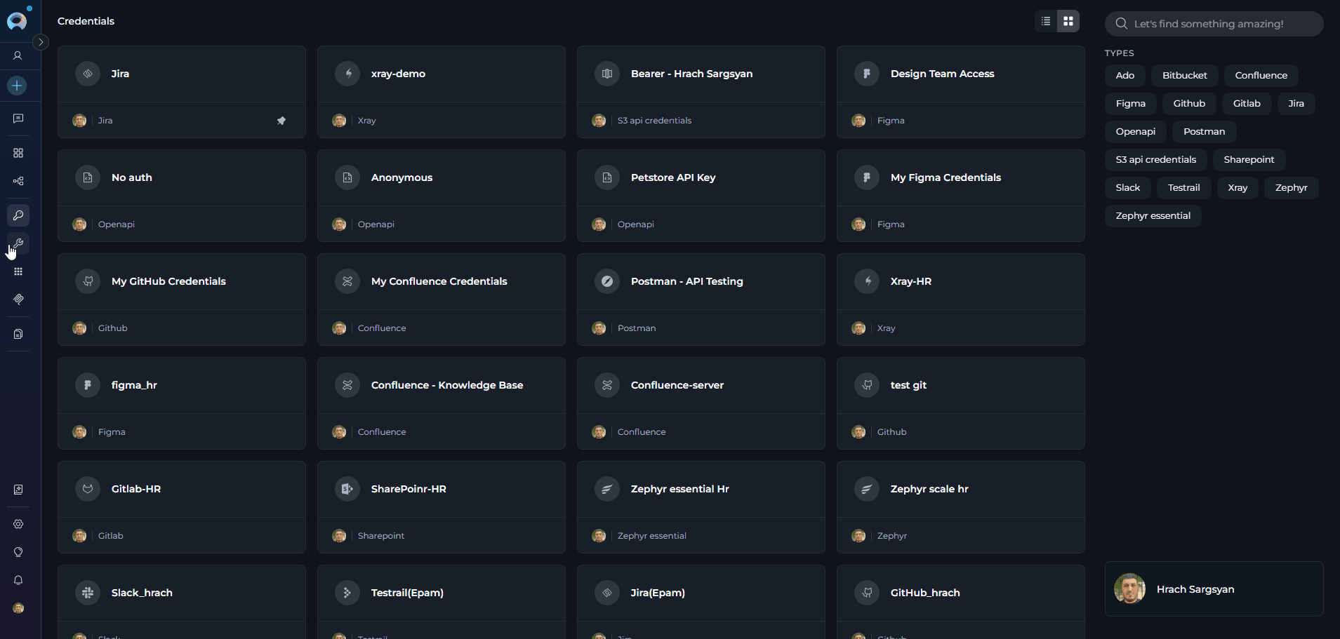This screenshot has height=639, width=1340.
Task: Click the Slack_hrach Slack icon
Action: pos(88,593)
